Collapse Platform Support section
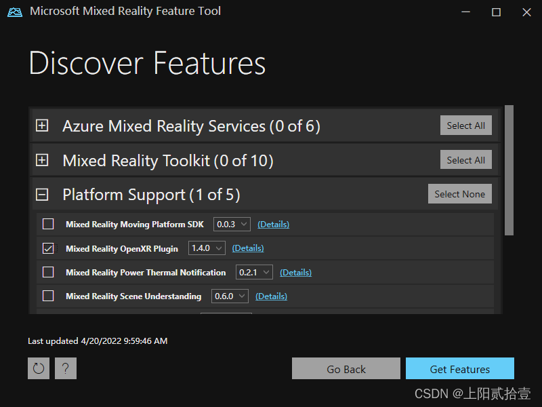The image size is (542, 407). click(x=42, y=195)
